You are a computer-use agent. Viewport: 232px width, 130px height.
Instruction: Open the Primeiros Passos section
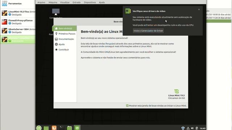coord(65,34)
